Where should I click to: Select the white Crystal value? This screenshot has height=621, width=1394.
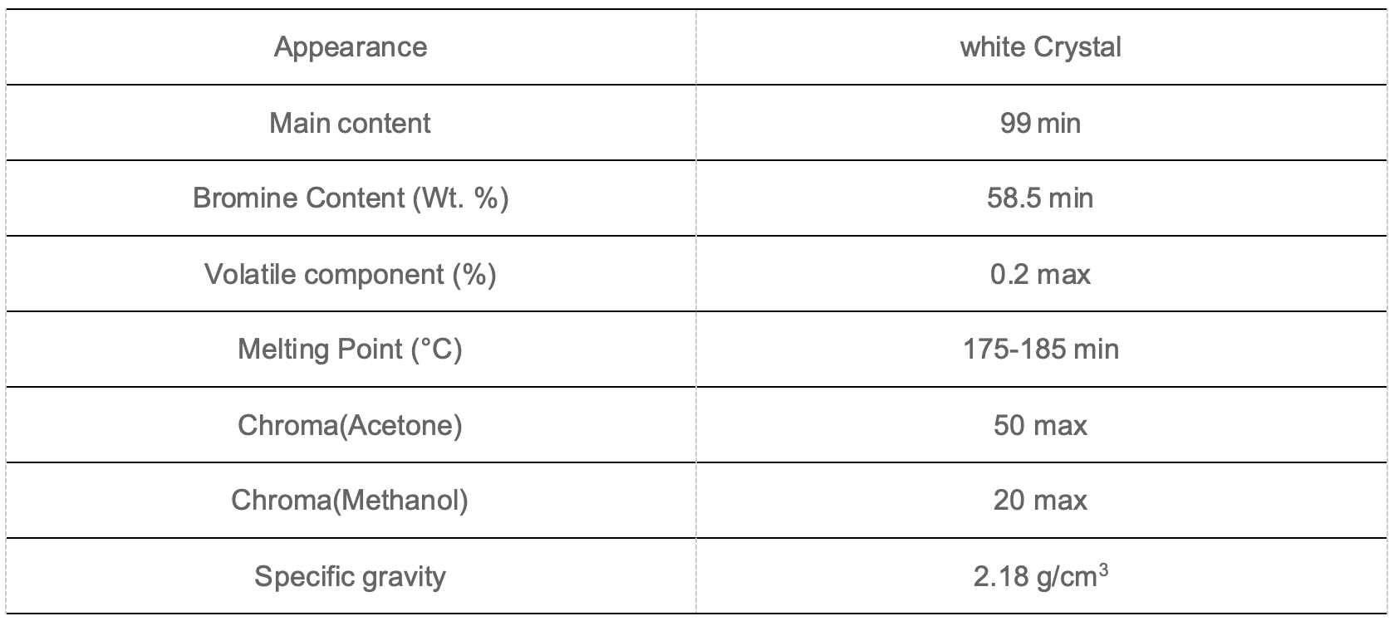pos(1040,47)
